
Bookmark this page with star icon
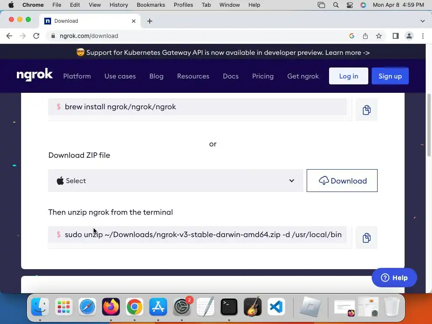[x=379, y=36]
